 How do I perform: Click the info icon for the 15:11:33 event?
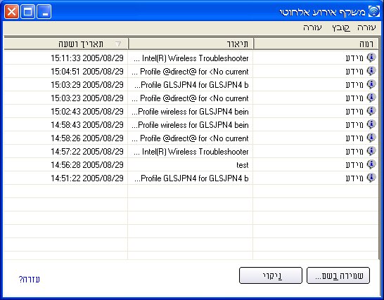coord(371,58)
